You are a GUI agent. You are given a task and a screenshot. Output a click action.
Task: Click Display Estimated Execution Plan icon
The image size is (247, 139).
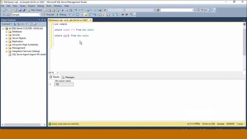[78, 15]
